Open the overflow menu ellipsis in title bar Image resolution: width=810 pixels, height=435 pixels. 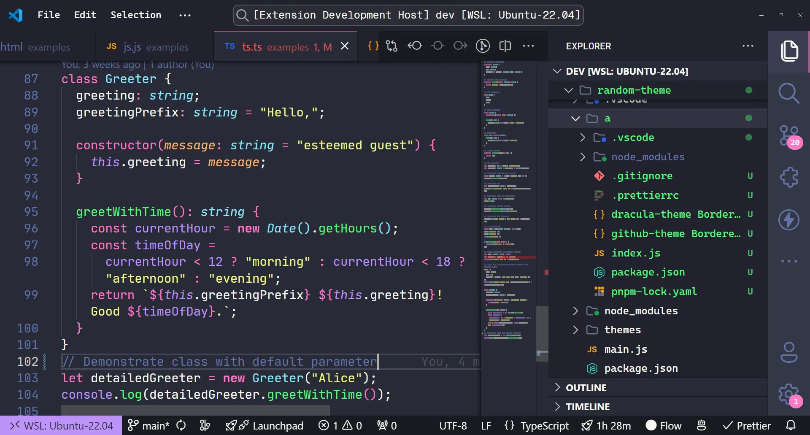(x=185, y=15)
